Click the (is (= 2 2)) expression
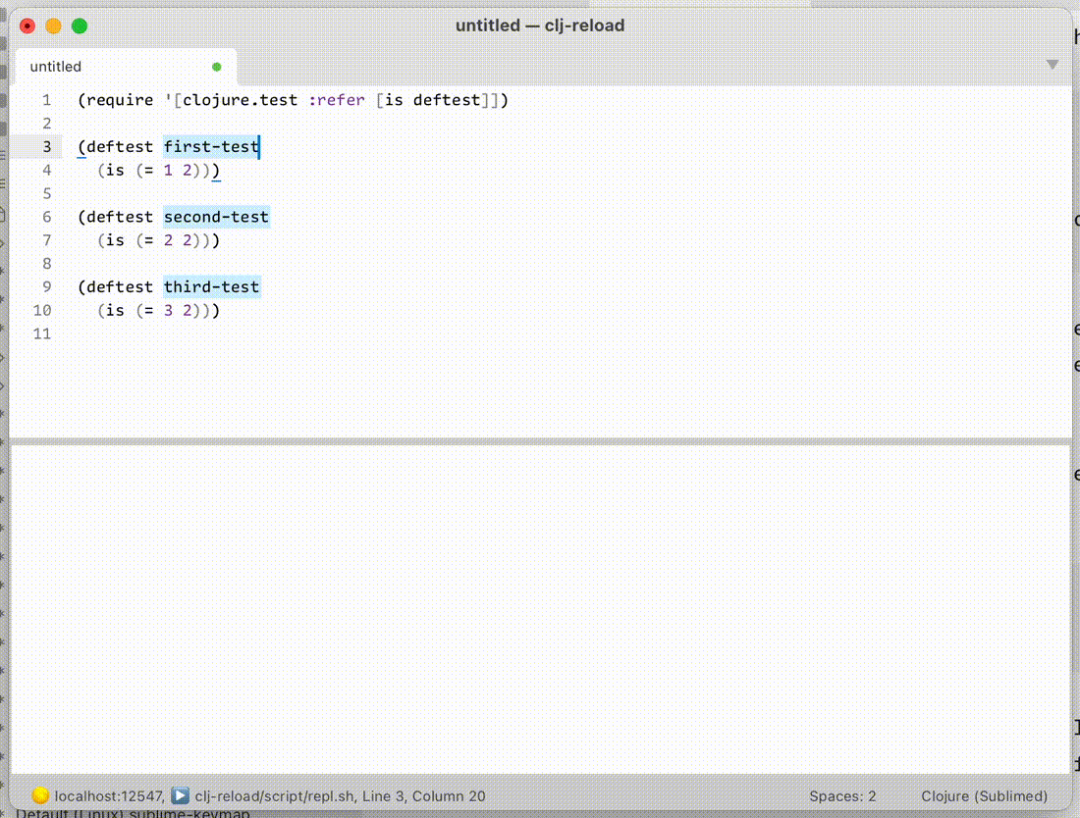This screenshot has height=818, width=1080. pyautogui.click(x=153, y=240)
